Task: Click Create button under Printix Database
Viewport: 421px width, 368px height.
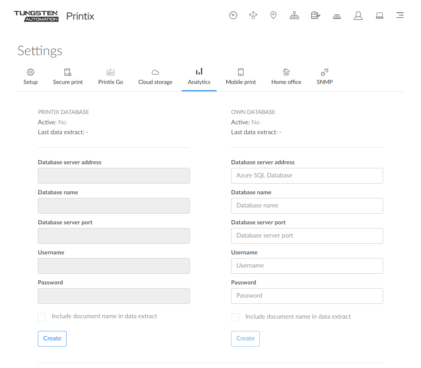Action: pyautogui.click(x=52, y=338)
